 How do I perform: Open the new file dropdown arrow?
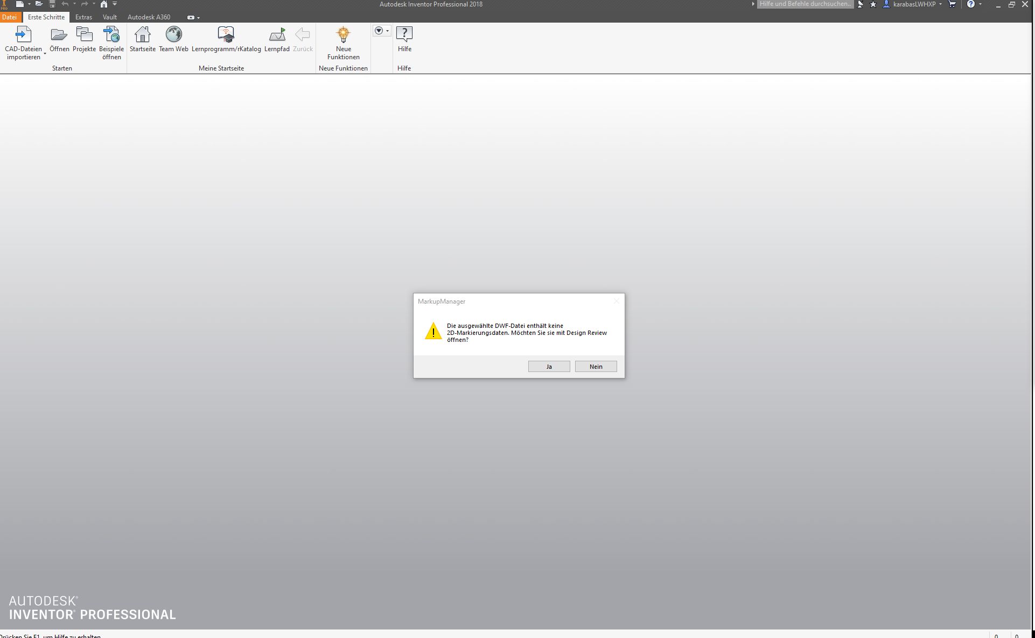pos(29,4)
